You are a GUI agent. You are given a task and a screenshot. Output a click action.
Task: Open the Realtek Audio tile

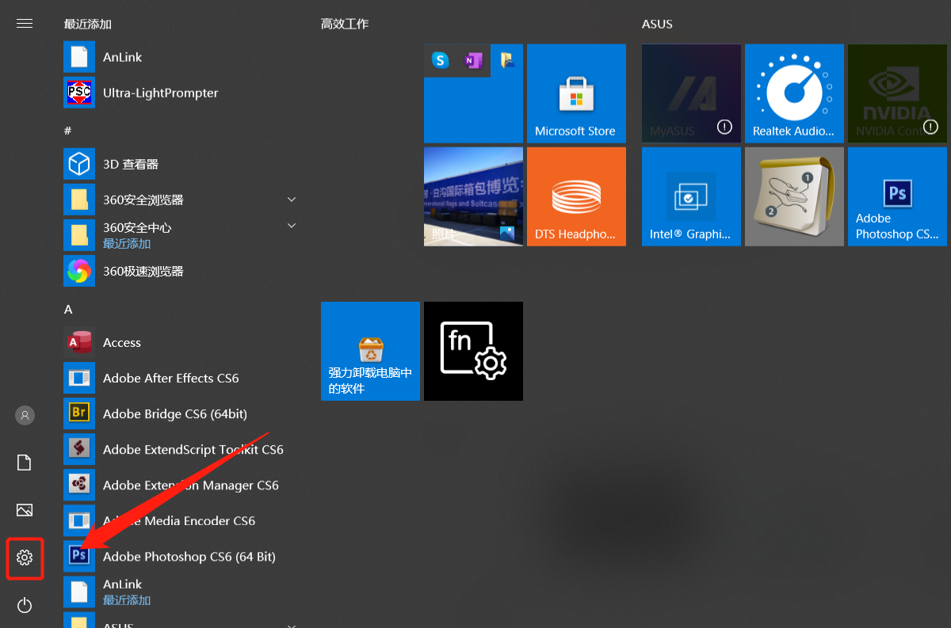(794, 93)
